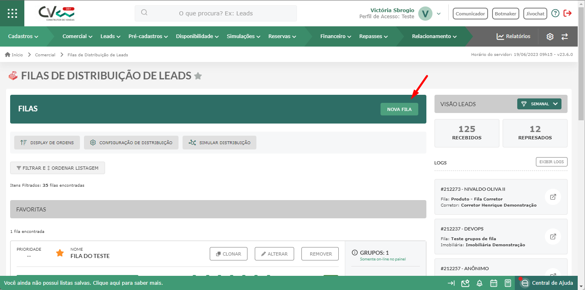Open the Comunicador button
The image size is (585, 290).
[x=470, y=13]
